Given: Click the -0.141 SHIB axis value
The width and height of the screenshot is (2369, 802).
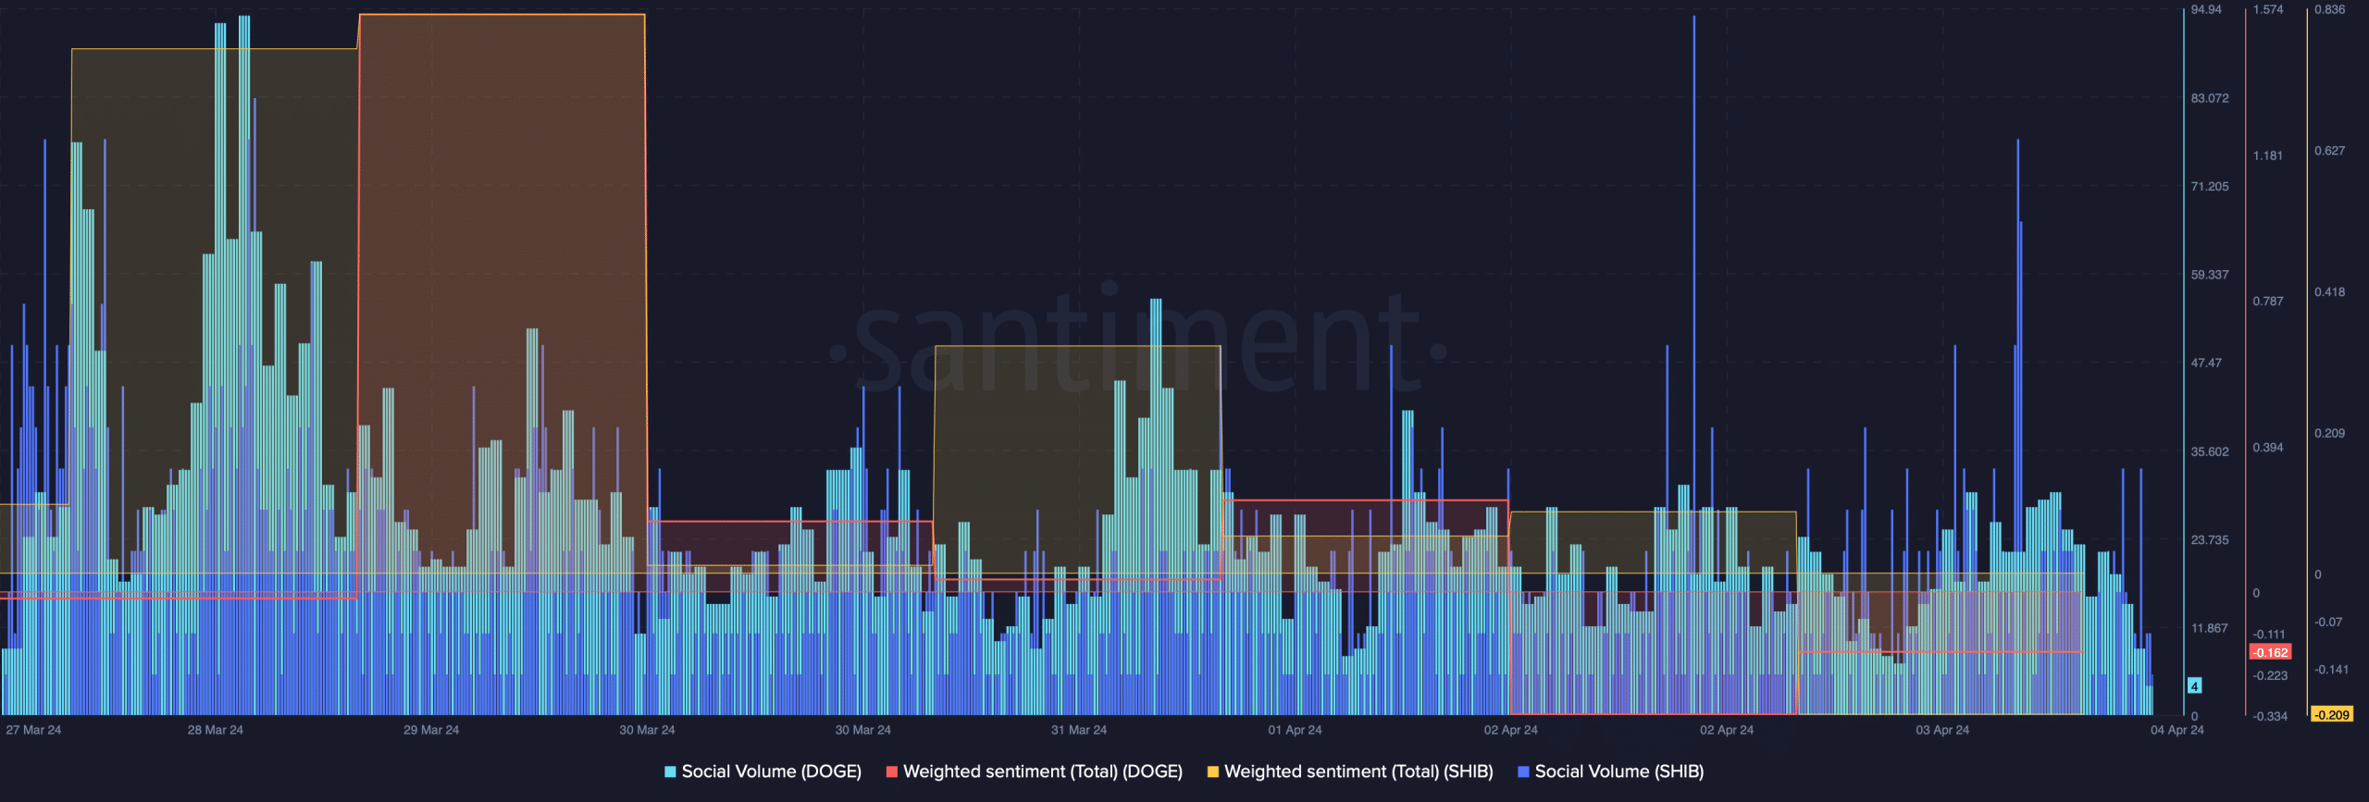Looking at the screenshot, I should 2332,669.
